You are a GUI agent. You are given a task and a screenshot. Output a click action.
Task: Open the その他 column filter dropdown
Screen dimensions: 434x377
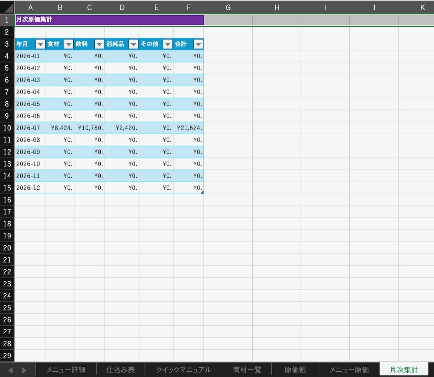[168, 44]
